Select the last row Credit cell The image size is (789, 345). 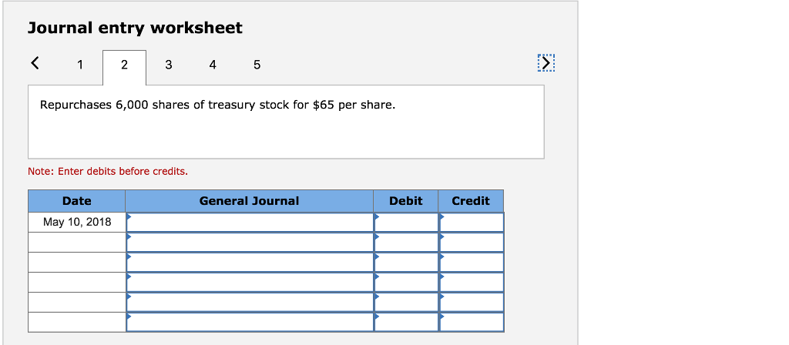coord(471,322)
